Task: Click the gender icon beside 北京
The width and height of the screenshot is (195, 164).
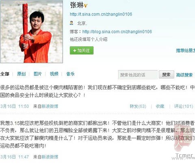Action: 71,23
